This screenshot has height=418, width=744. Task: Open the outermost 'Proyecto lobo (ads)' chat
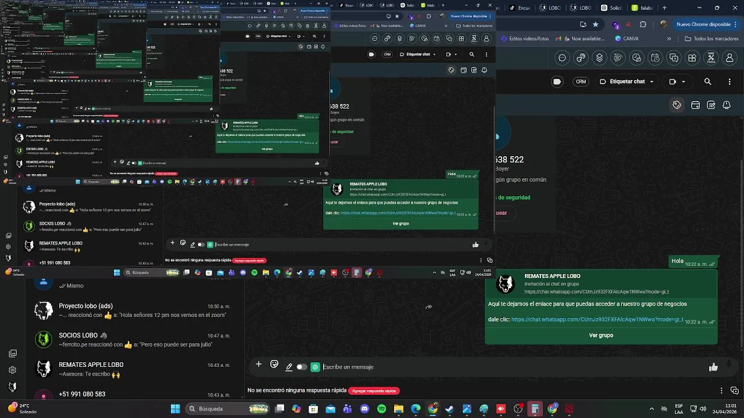(133, 311)
